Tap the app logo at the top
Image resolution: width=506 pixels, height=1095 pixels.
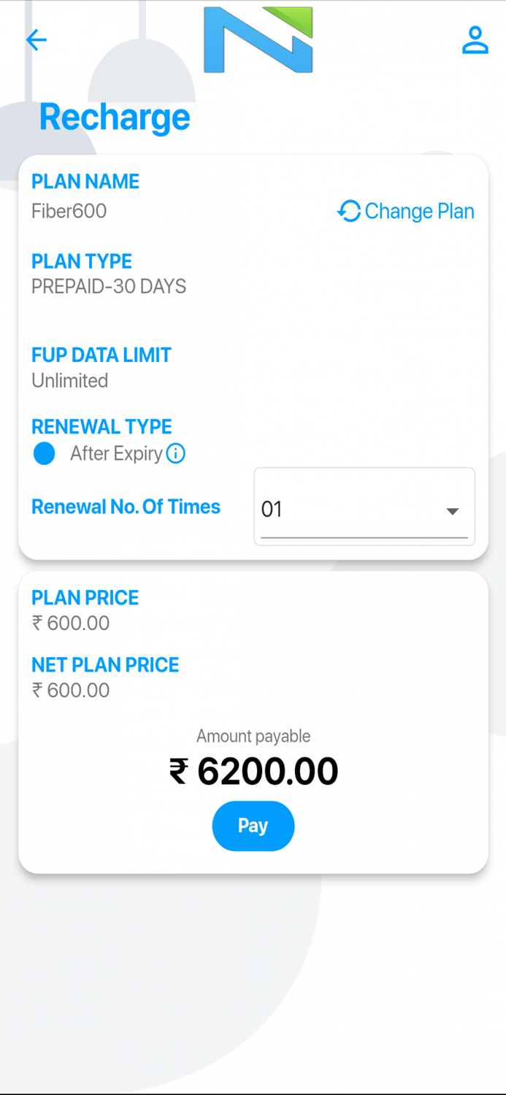258,41
